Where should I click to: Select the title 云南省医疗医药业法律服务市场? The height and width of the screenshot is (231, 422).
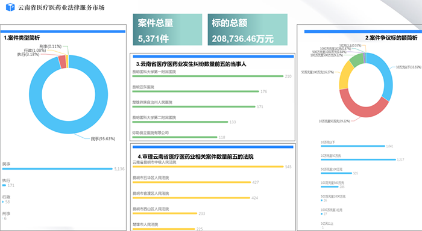61,8
